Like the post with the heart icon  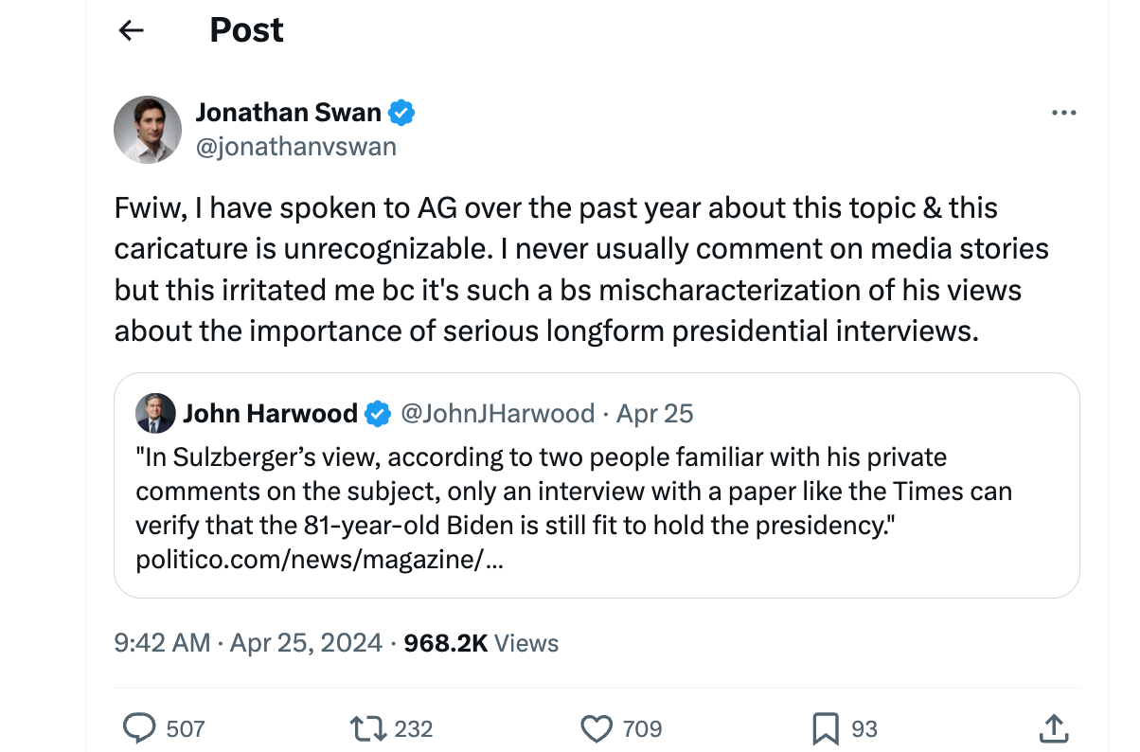(597, 728)
